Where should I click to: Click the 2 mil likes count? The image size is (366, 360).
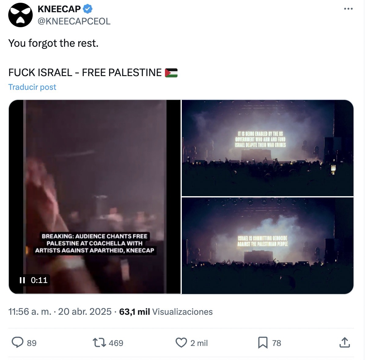point(199,343)
